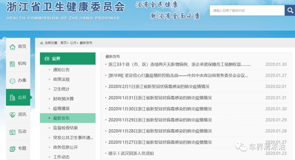Click the panel icon in green 公开 header
The height and width of the screenshot is (160, 295).
pos(47,59)
